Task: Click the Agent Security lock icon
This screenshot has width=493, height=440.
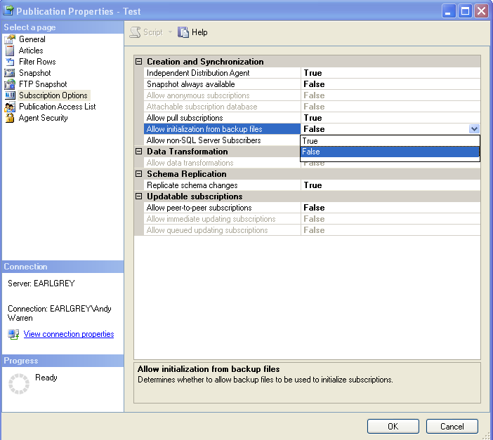Action: tap(10, 118)
